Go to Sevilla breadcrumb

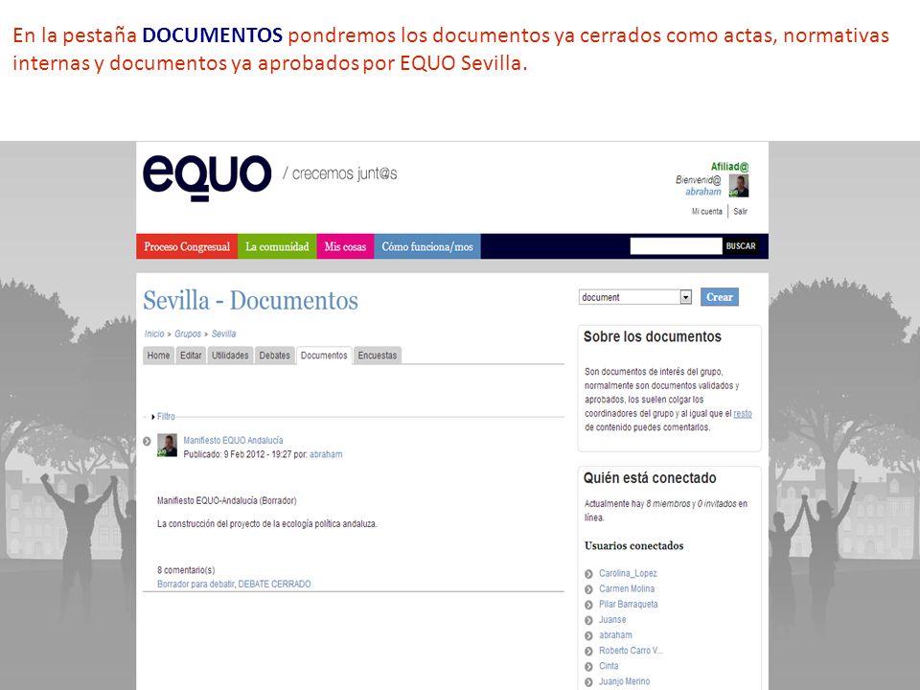[223, 333]
